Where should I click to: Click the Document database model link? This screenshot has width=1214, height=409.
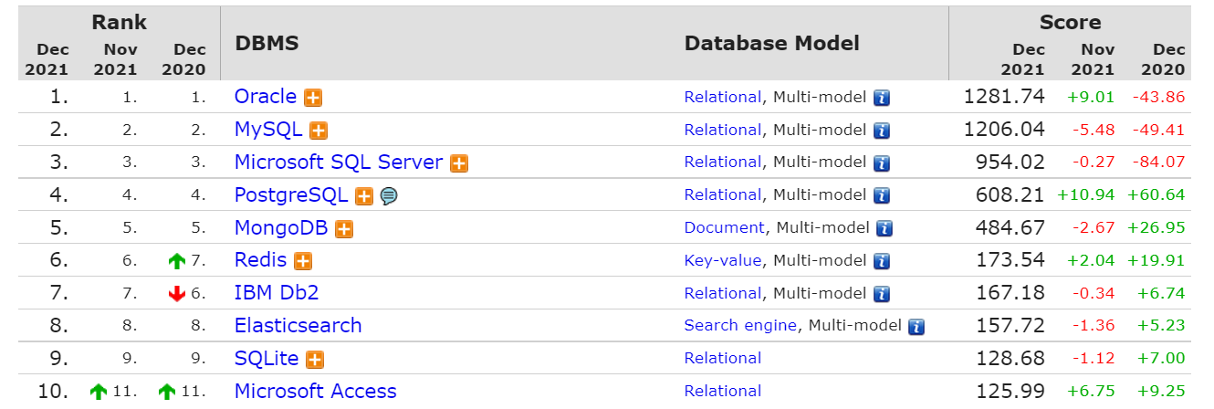pyautogui.click(x=724, y=227)
